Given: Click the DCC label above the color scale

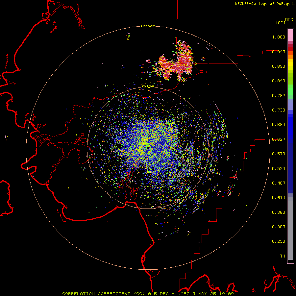Looking at the screenshot, I should tap(289, 20).
